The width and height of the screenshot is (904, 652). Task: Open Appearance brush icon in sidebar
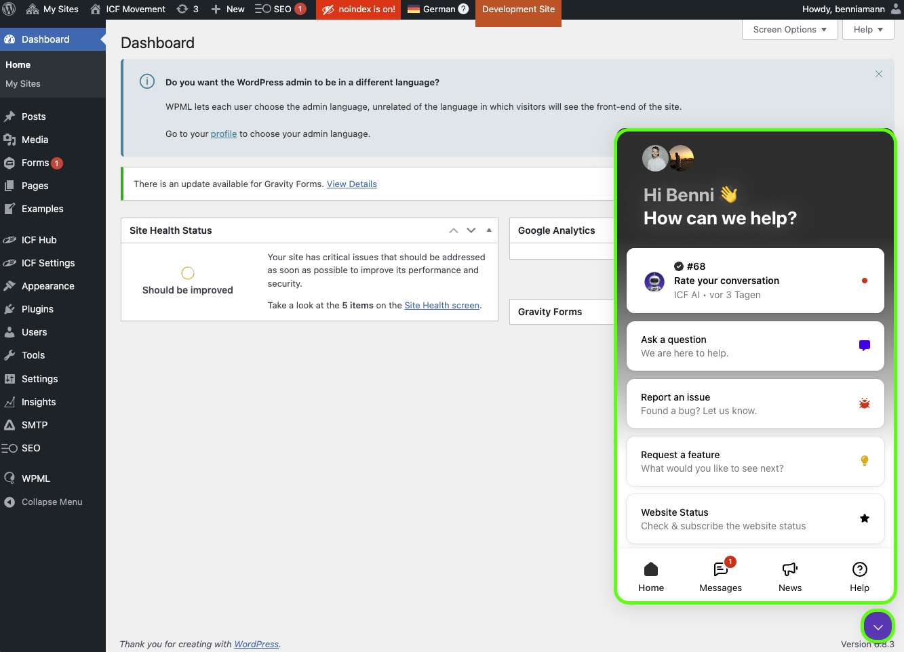pos(9,286)
